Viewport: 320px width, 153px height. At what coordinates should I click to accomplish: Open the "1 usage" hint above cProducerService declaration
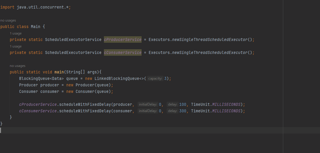[x=16, y=33]
